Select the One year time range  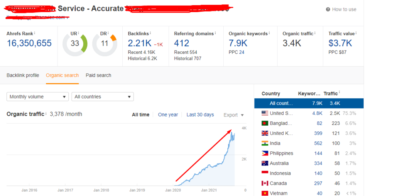(x=168, y=115)
